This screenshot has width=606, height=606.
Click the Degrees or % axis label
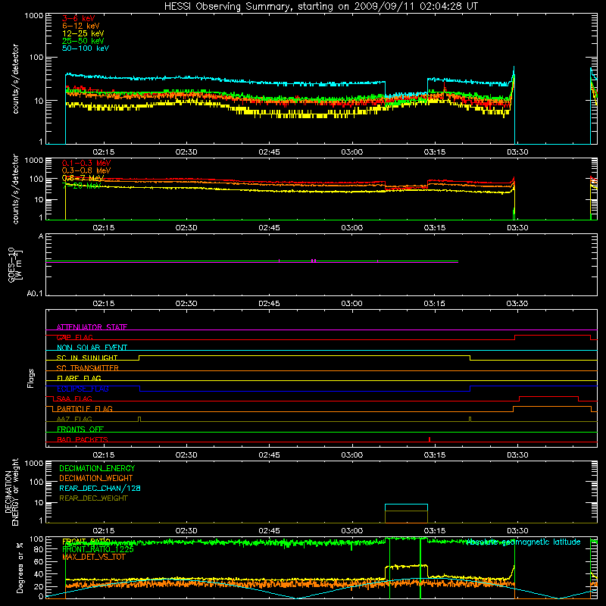[20, 567]
